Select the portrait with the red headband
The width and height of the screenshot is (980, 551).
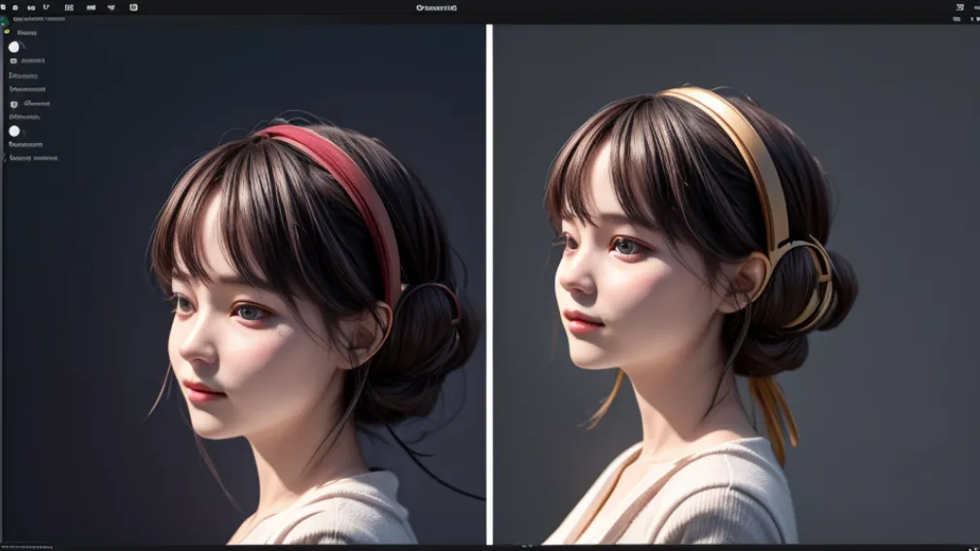tap(244, 285)
